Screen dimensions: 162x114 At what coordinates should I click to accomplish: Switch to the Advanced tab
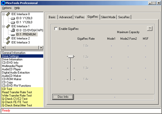[x=65, y=17]
